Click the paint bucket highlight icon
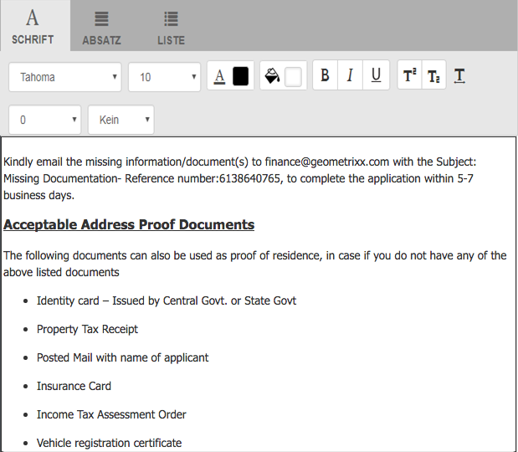This screenshot has width=518, height=452. 272,76
